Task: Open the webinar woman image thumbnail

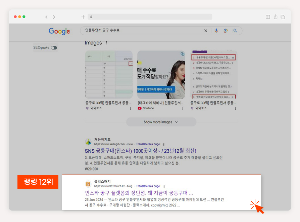Action: 161,75
